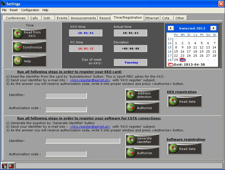Image resolution: width=225 pixels, height=170 pixels.
Task: Open the Help menu
Action: click(45, 10)
